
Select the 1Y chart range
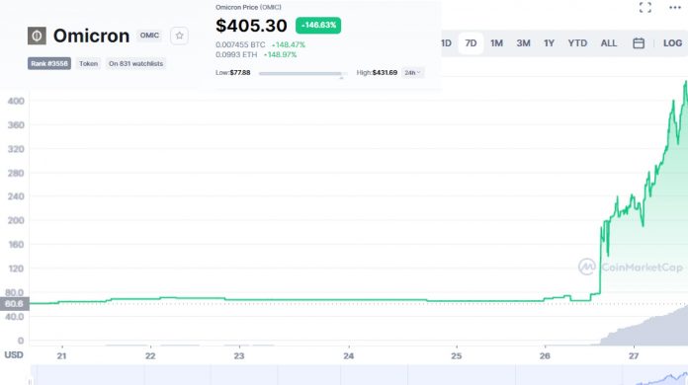[x=549, y=43]
